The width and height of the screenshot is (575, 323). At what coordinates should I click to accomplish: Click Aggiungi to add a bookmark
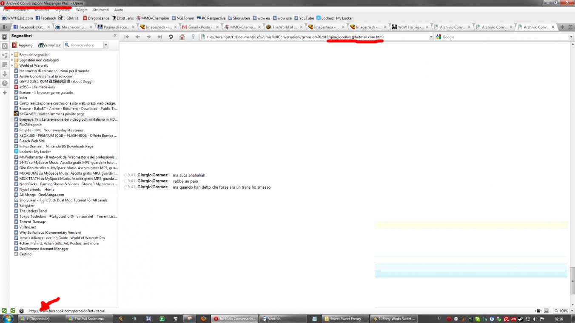pos(23,45)
